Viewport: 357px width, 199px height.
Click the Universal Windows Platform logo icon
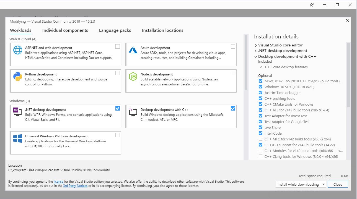(18, 138)
